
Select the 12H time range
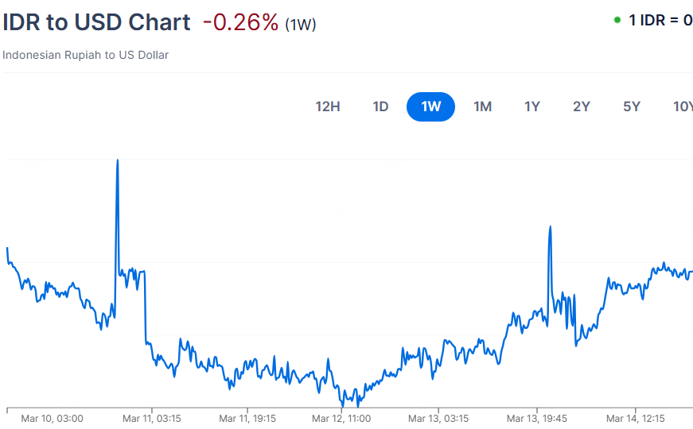click(x=328, y=106)
